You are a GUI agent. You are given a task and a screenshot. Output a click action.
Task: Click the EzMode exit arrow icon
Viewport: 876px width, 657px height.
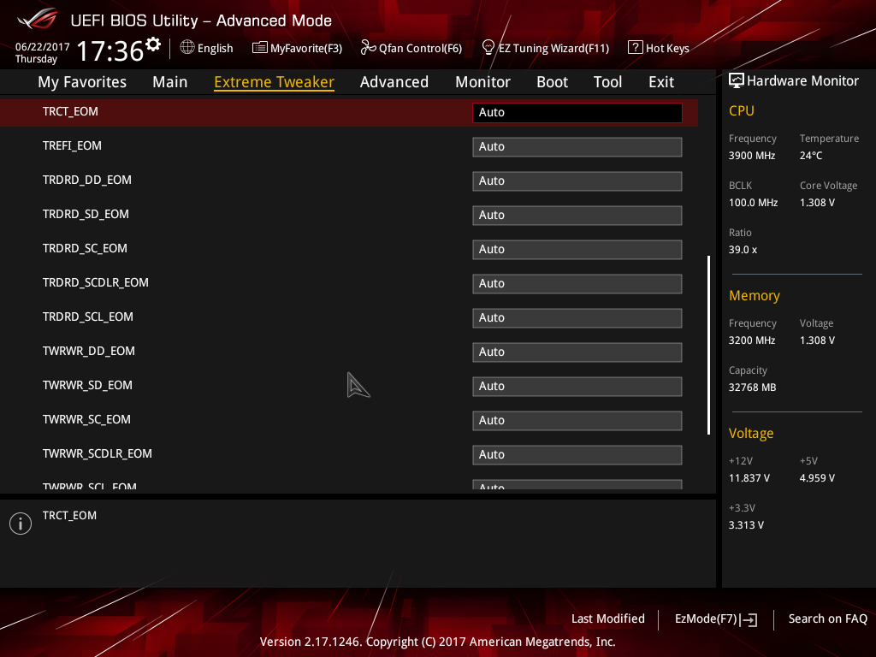(749, 619)
